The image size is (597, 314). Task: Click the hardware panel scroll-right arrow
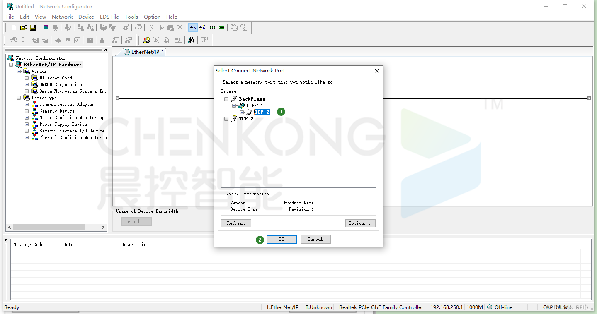(103, 228)
